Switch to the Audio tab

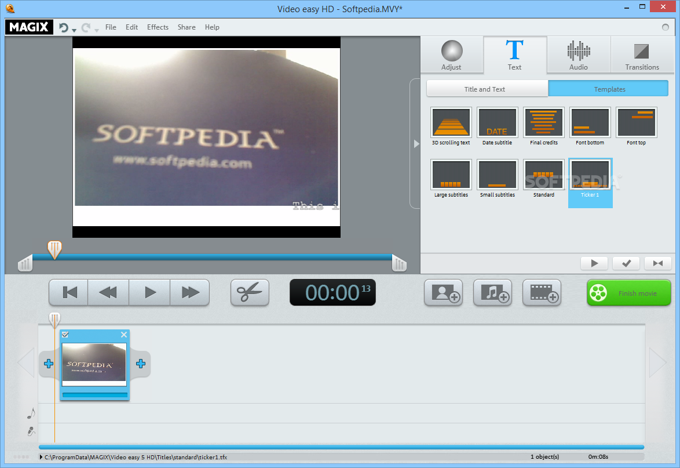pos(579,55)
